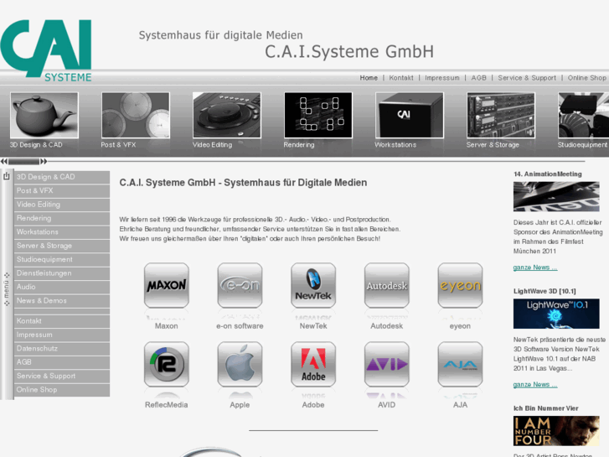Viewport: 609px width, 457px height.
Task: Select Kontakt in sidebar menu
Action: click(x=62, y=321)
